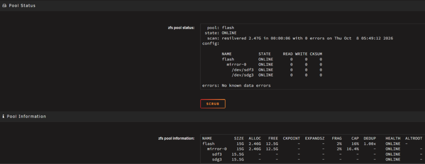Click the EXPANDSZ column header
Screen dimensions: 425x164
314,138
